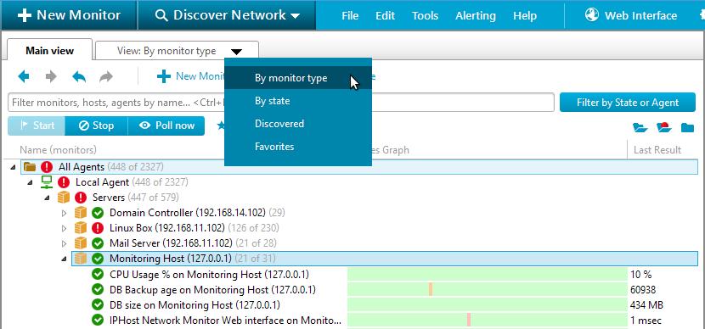Viewport: 705px width, 329px height.
Task: Click the All Agents folder icon
Action: 30,167
